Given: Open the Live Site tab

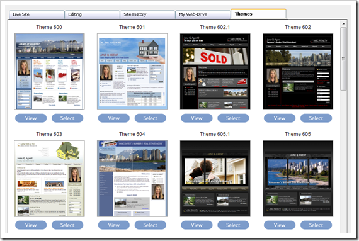Looking at the screenshot, I should tap(37, 14).
